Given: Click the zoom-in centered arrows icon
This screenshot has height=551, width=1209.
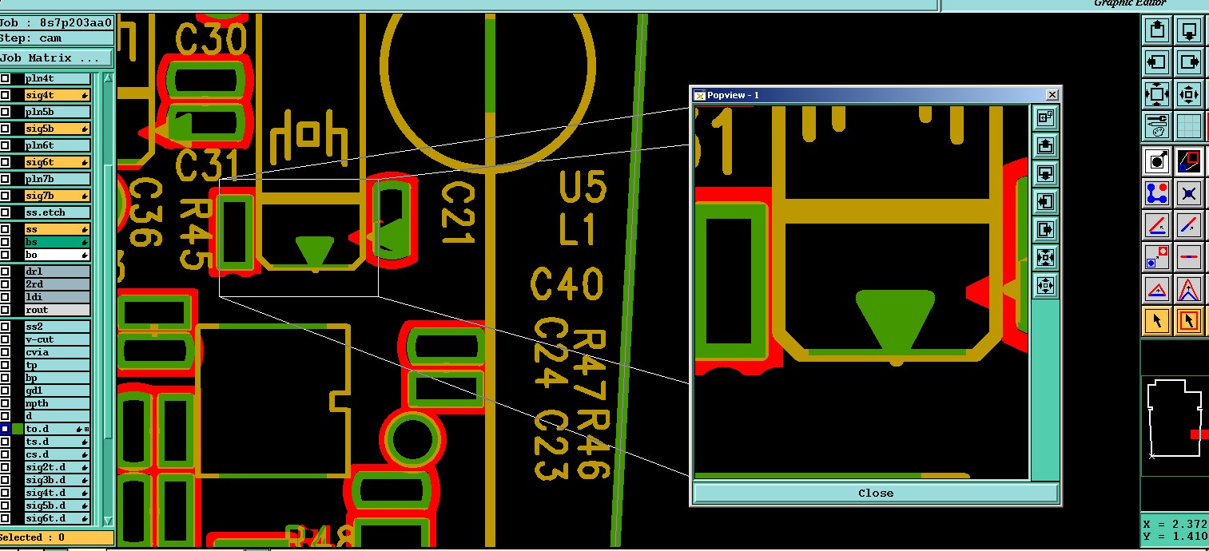Looking at the screenshot, I should tap(1189, 93).
